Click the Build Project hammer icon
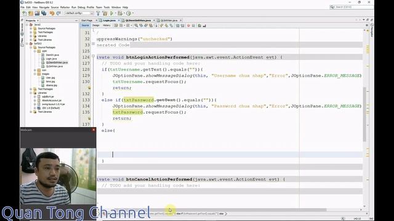 coord(98,14)
